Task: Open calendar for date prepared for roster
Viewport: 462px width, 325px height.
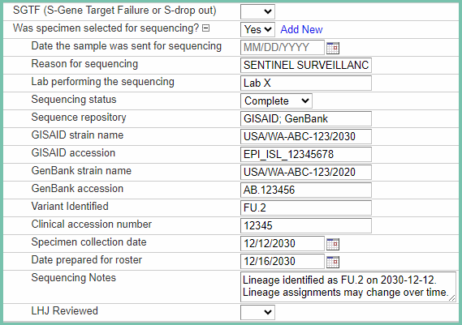Action: 333,262
